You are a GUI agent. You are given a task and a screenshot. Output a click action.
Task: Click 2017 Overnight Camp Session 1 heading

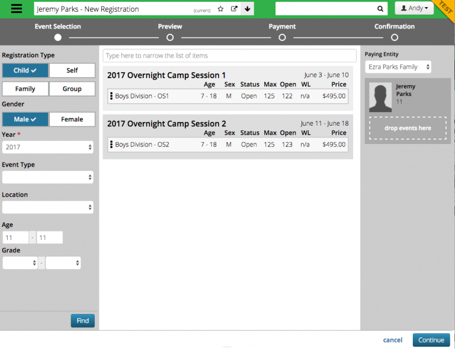coord(166,75)
